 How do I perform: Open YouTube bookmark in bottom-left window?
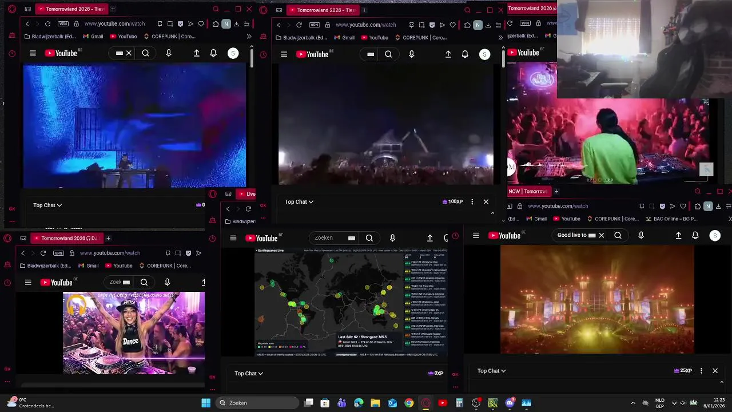coord(118,266)
